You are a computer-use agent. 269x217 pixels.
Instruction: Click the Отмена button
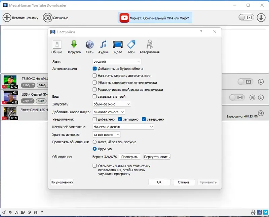(x=184, y=182)
